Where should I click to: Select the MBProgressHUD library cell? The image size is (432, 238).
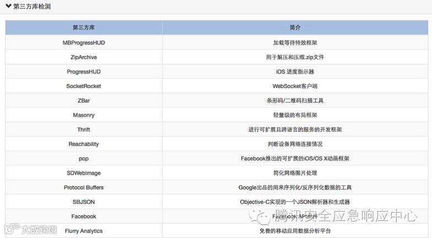[84, 43]
